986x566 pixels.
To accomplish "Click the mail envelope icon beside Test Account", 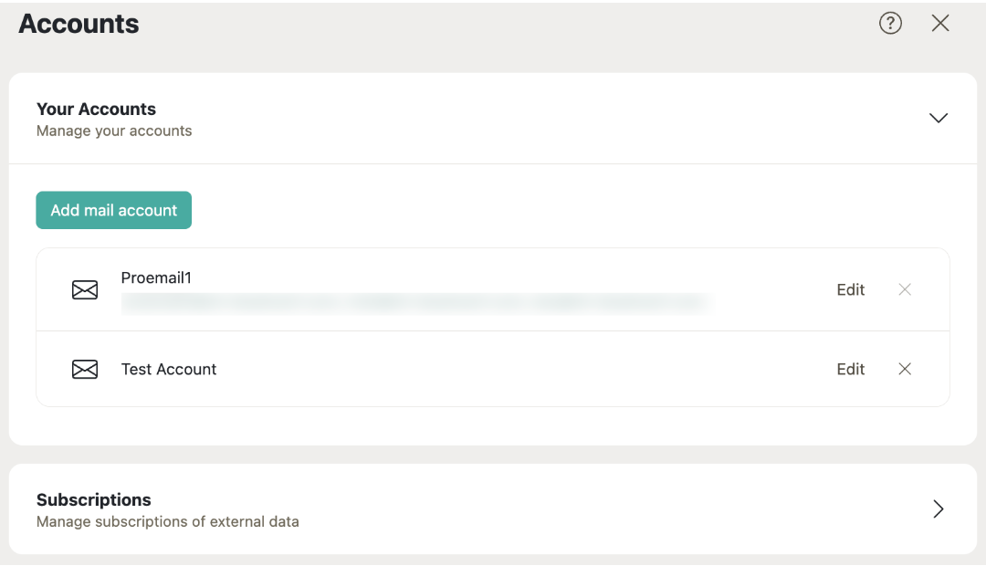I will point(85,369).
